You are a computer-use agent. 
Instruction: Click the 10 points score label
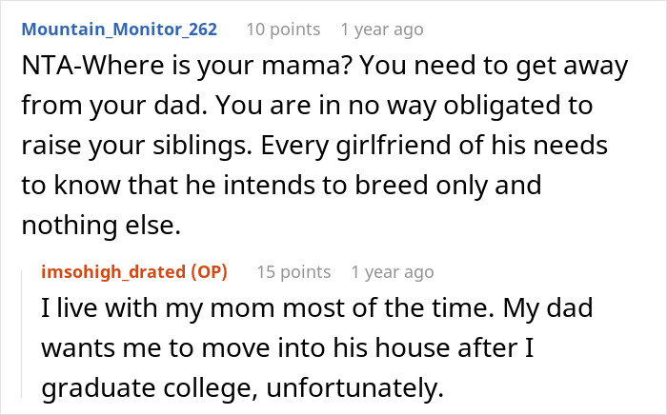(x=281, y=30)
